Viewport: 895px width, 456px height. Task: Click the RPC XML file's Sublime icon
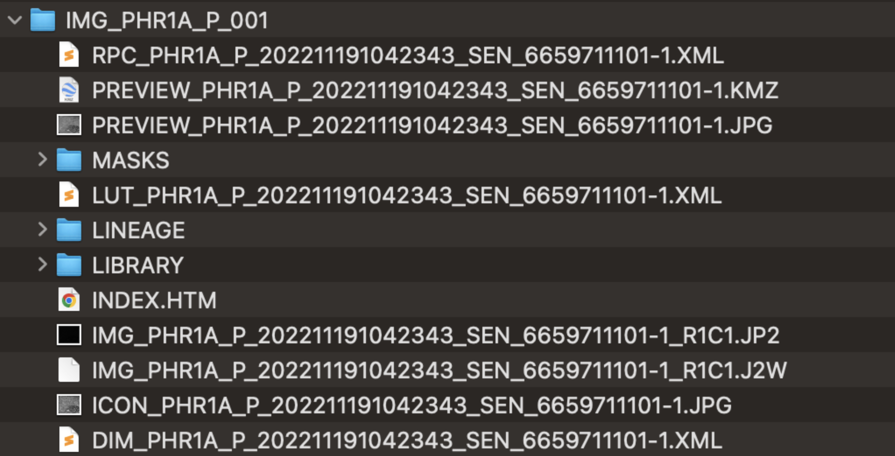click(x=69, y=55)
